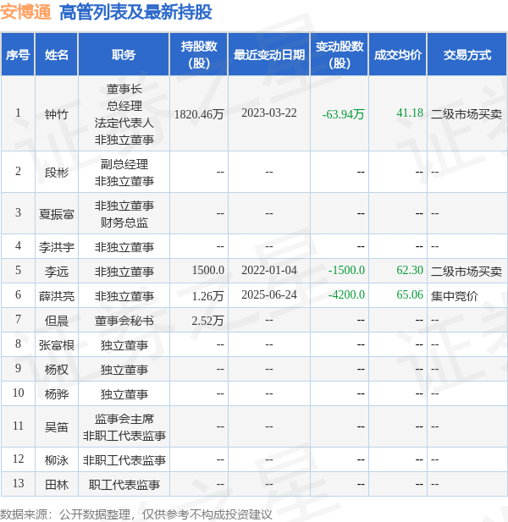Screen dimensions: 508x522
Task: Click the 高管列表及最新持股 heading
Action: [135, 13]
